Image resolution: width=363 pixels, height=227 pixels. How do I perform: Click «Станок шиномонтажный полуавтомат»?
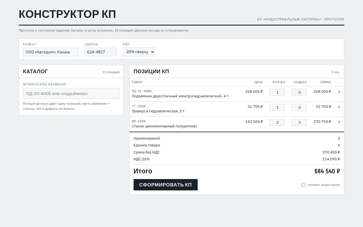(x=164, y=126)
